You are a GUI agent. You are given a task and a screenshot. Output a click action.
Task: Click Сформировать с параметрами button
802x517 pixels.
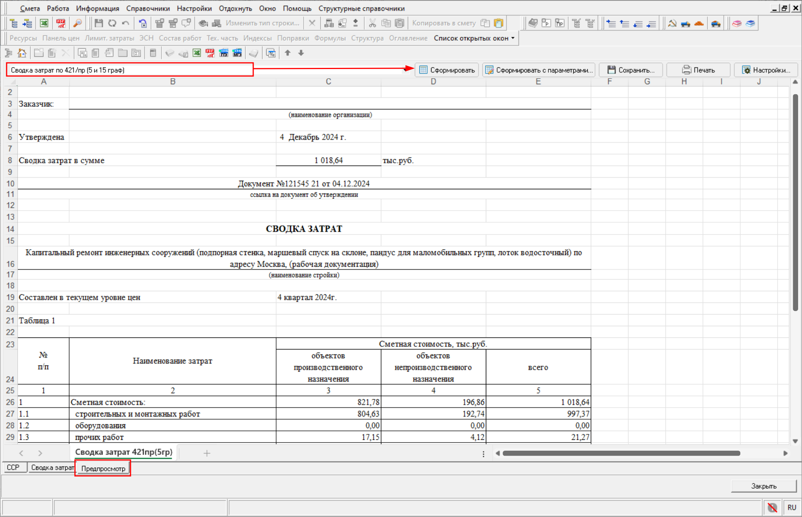(x=539, y=70)
